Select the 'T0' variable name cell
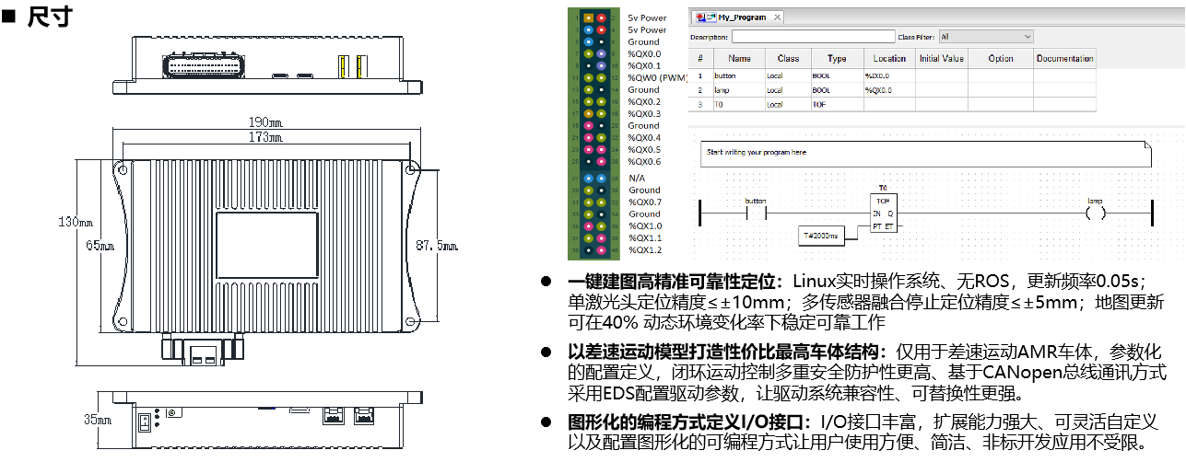The height and width of the screenshot is (462, 1186). coord(739,105)
